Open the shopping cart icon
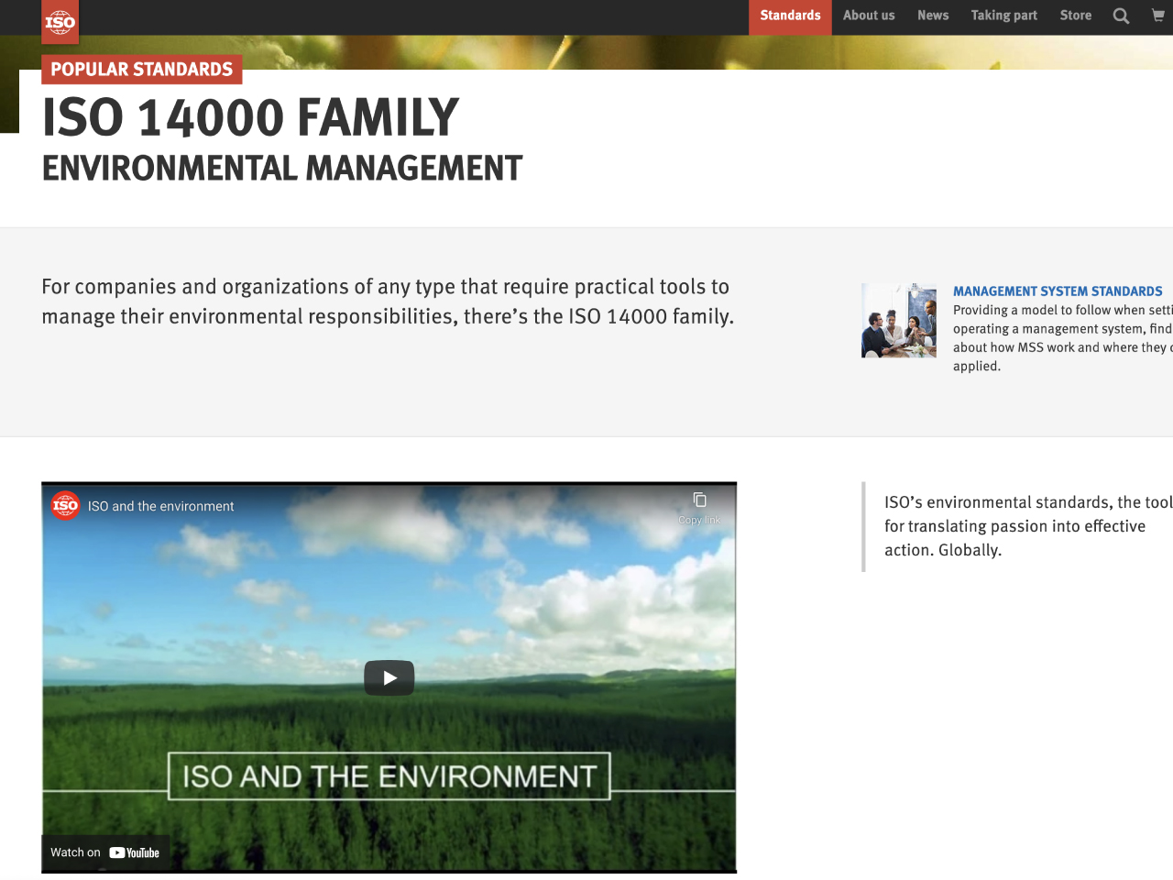The height and width of the screenshot is (880, 1173). [1158, 15]
